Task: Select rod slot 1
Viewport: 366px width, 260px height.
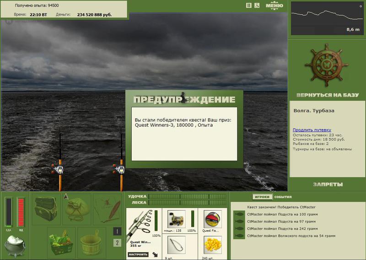Action: tap(117, 231)
